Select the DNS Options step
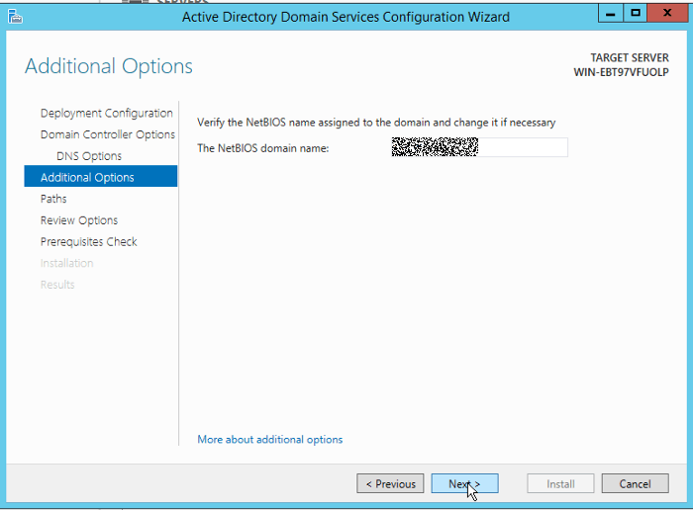Image resolution: width=693 pixels, height=510 pixels. tap(89, 156)
